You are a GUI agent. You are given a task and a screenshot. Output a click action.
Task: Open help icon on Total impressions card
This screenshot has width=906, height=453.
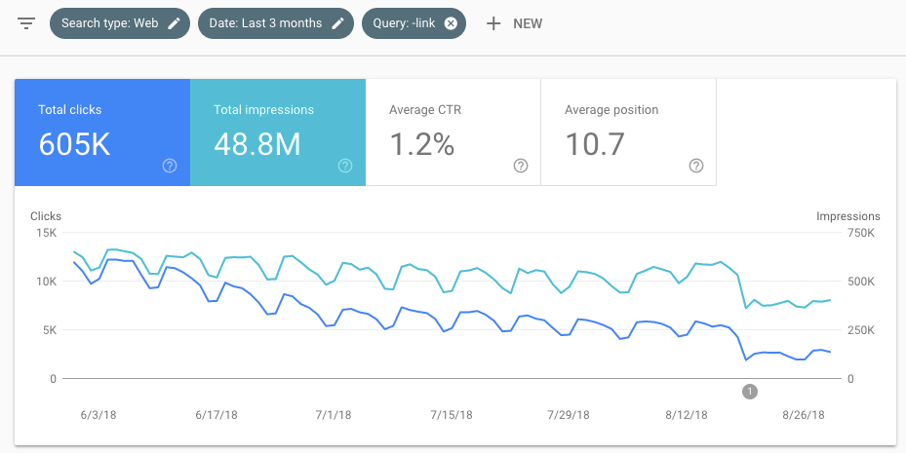345,166
